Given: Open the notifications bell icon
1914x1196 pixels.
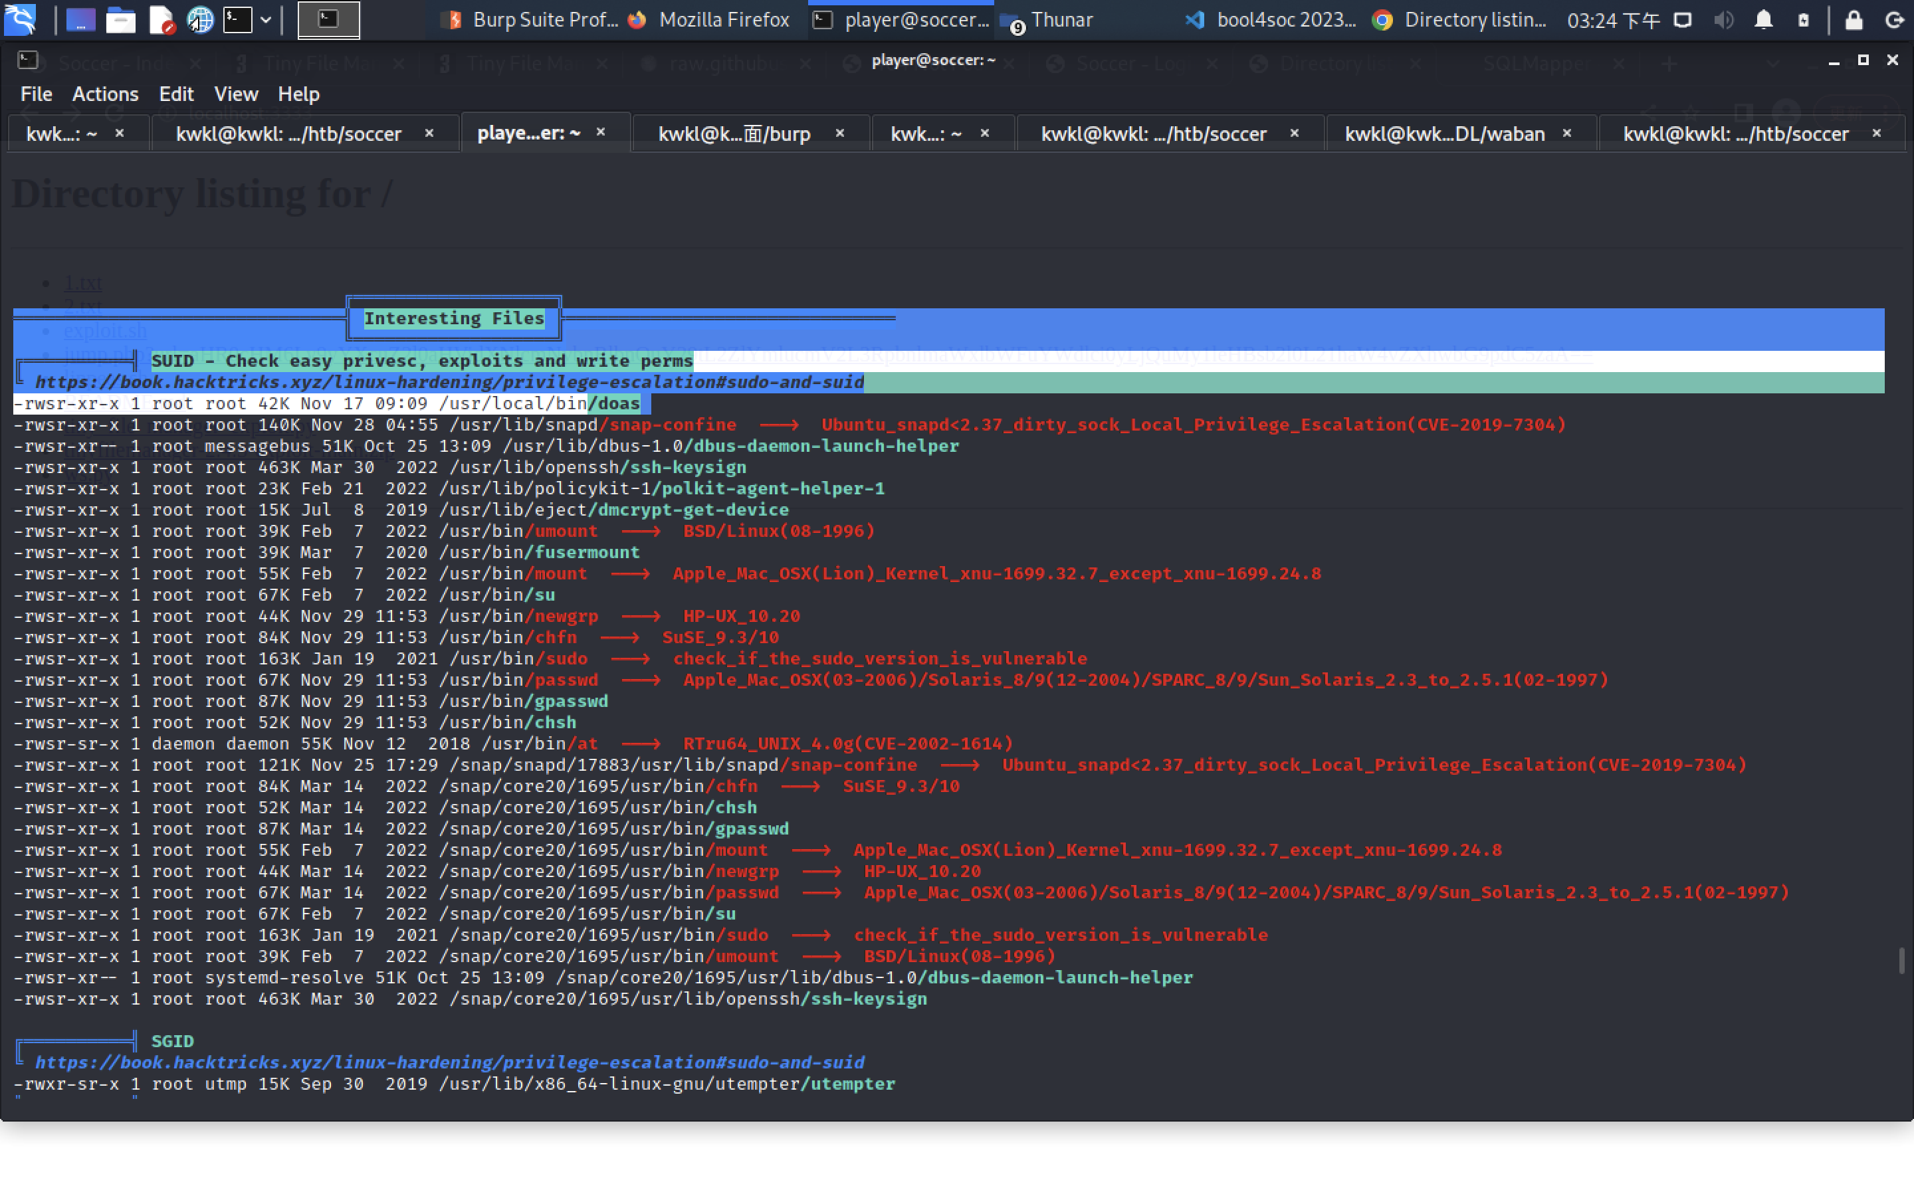Looking at the screenshot, I should 1763,20.
